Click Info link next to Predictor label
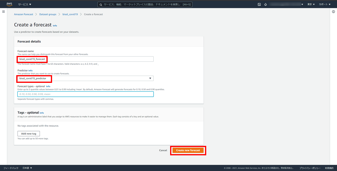 [x=30, y=70]
